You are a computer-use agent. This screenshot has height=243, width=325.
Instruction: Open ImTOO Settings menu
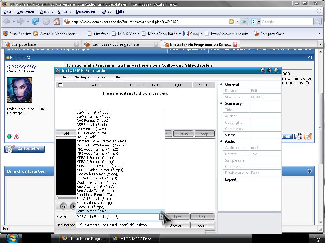point(82,77)
